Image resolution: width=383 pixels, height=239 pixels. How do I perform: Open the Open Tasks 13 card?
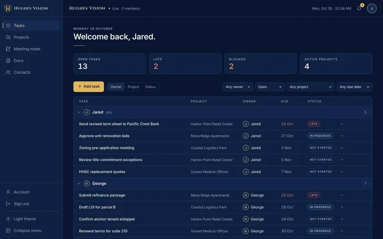click(110, 64)
